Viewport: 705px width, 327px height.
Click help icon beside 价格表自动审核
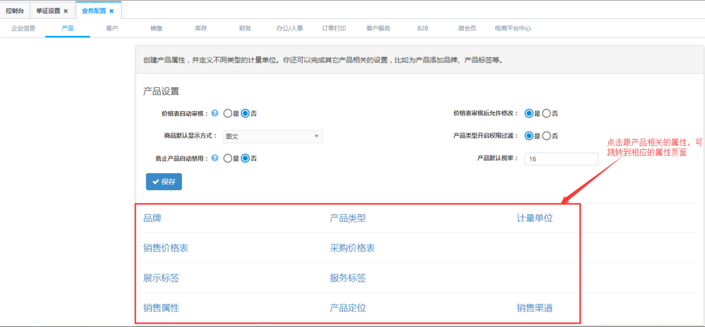pyautogui.click(x=215, y=113)
